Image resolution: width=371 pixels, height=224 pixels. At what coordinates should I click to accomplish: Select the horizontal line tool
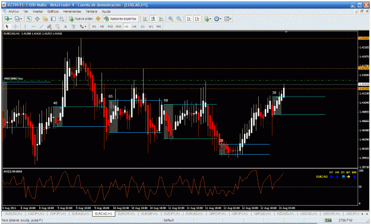[33, 27]
